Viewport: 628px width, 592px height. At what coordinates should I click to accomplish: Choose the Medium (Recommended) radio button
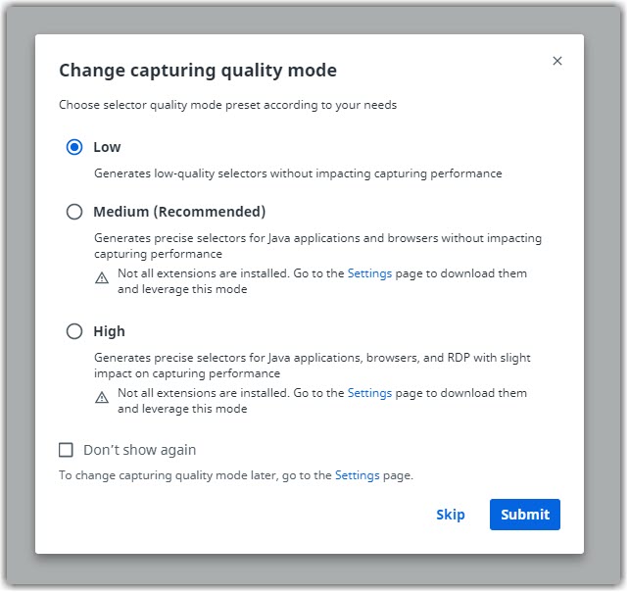[x=74, y=212]
